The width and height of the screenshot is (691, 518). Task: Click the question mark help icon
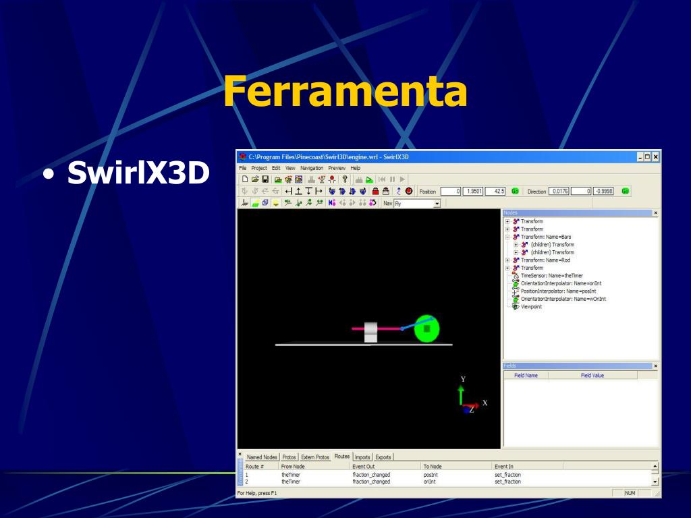pos(345,179)
